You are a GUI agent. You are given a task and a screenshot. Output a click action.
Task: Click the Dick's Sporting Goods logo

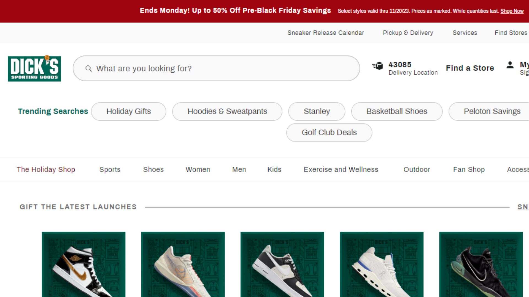(x=34, y=68)
